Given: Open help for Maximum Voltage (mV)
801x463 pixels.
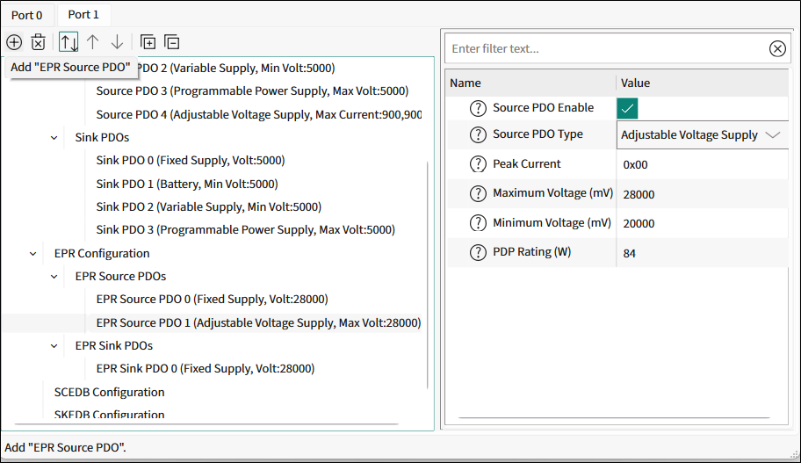Looking at the screenshot, I should pos(478,193).
